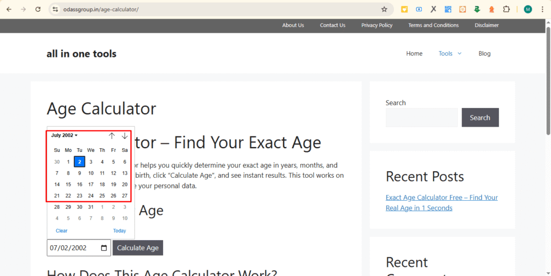Click the Age Calculator page heading
The width and height of the screenshot is (551, 276).
point(101,108)
